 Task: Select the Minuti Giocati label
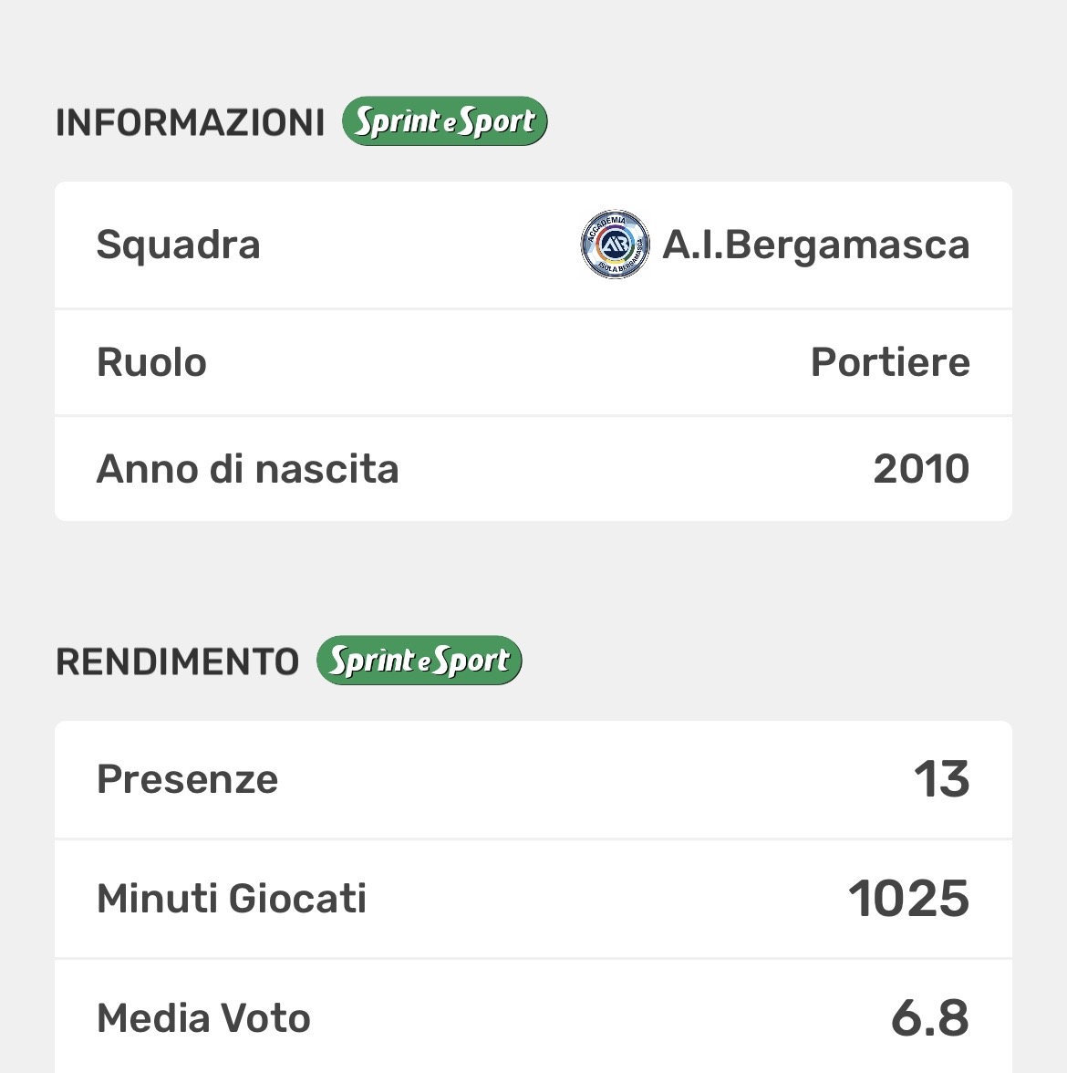232,899
